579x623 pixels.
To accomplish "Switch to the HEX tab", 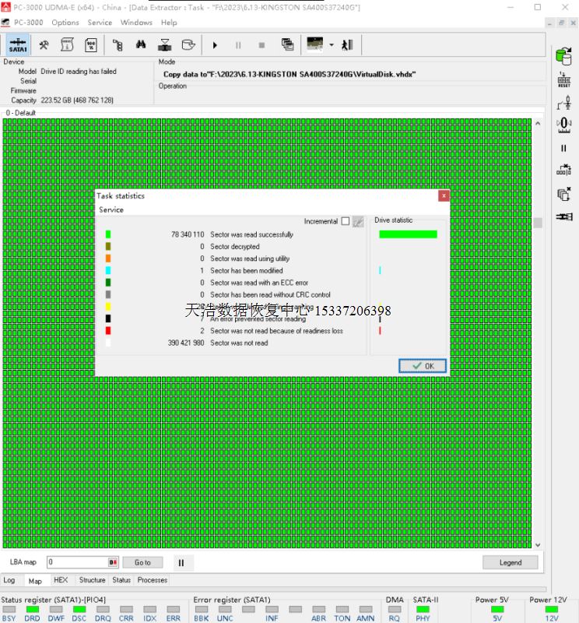I will click(x=61, y=580).
